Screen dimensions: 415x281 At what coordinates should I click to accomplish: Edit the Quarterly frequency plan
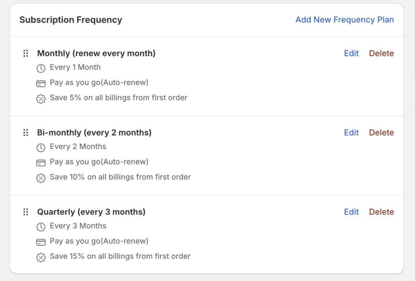coord(351,212)
